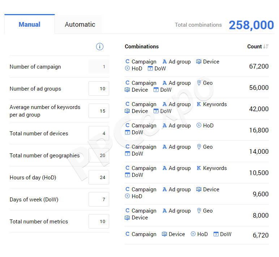Click DoW calendar icon in 56,000 row
This screenshot has width=279, height=257.
pyautogui.click(x=156, y=90)
